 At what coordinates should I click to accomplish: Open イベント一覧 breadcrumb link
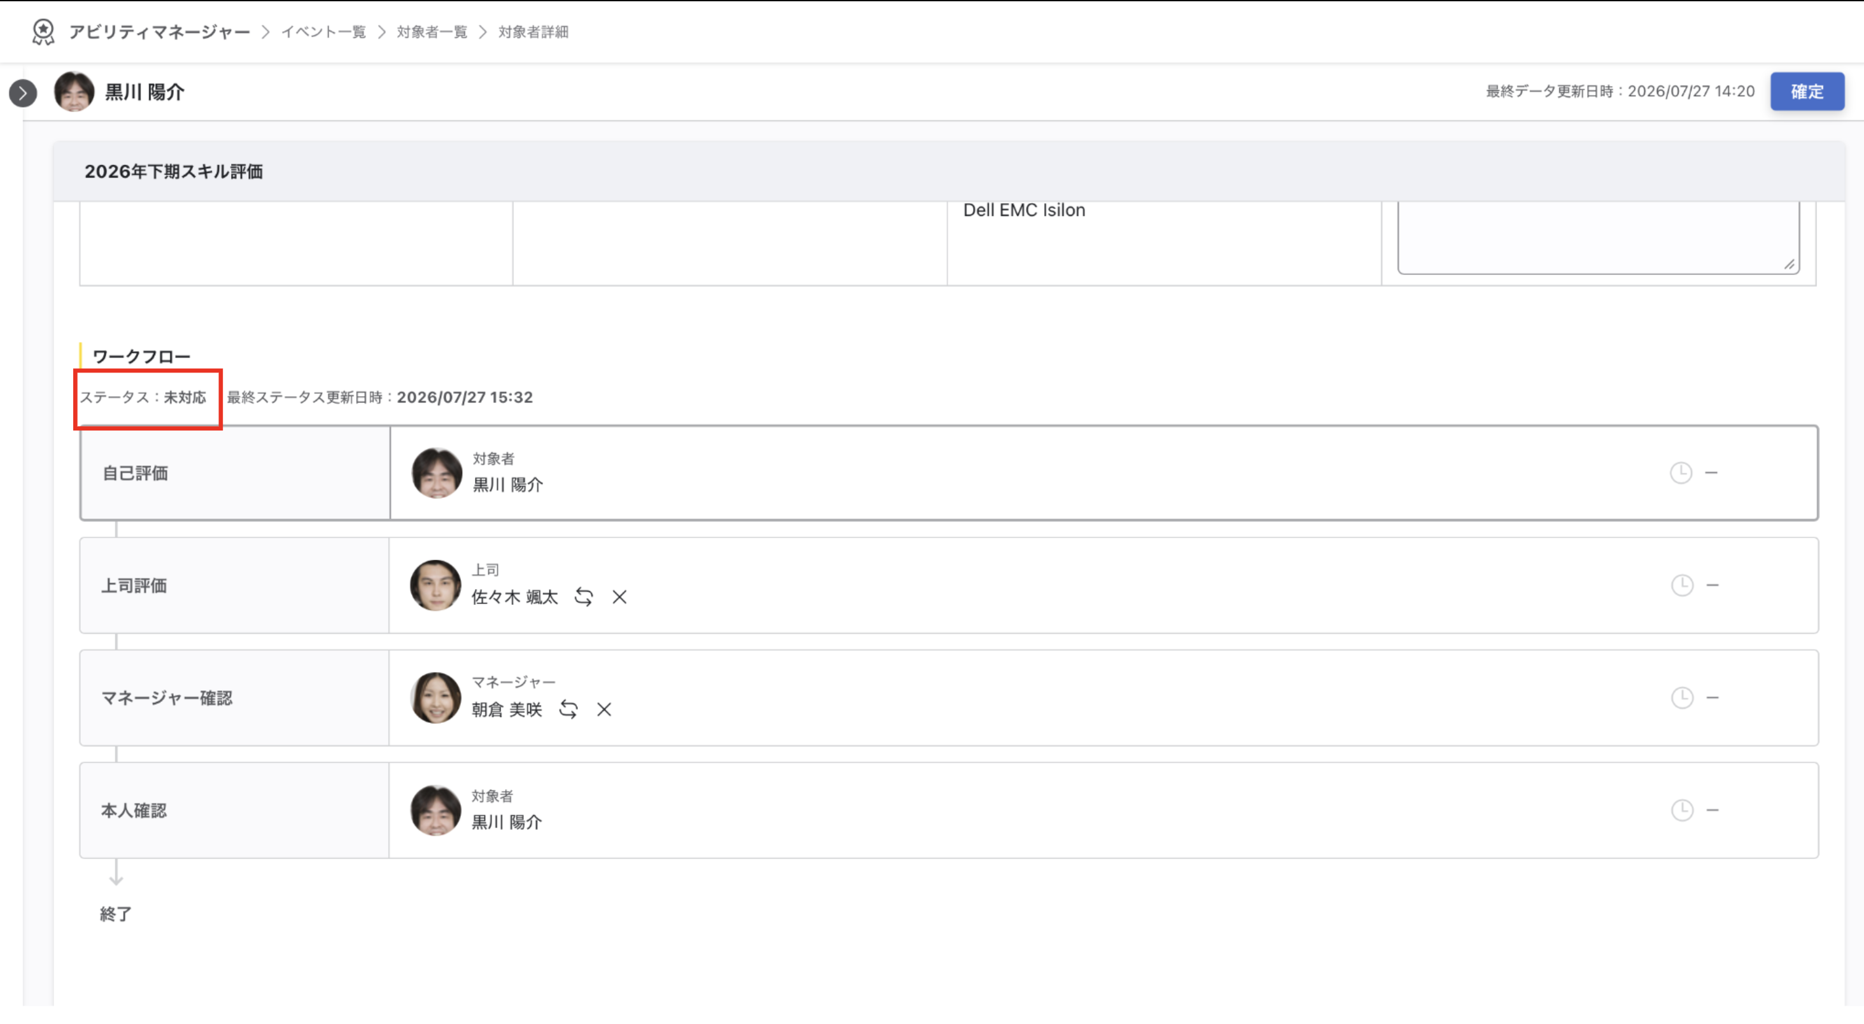coord(323,32)
